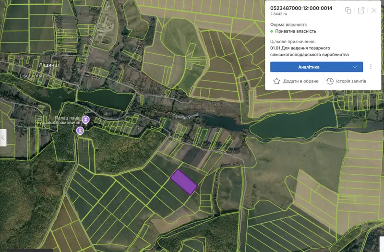Click the Палац панів Бурчак-Абрамовичів label
384x252 pixels.
click(59, 120)
